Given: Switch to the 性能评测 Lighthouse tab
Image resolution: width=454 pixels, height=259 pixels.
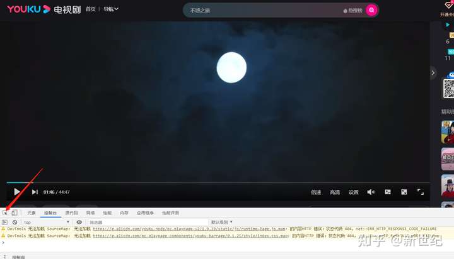Looking at the screenshot, I should 170,213.
